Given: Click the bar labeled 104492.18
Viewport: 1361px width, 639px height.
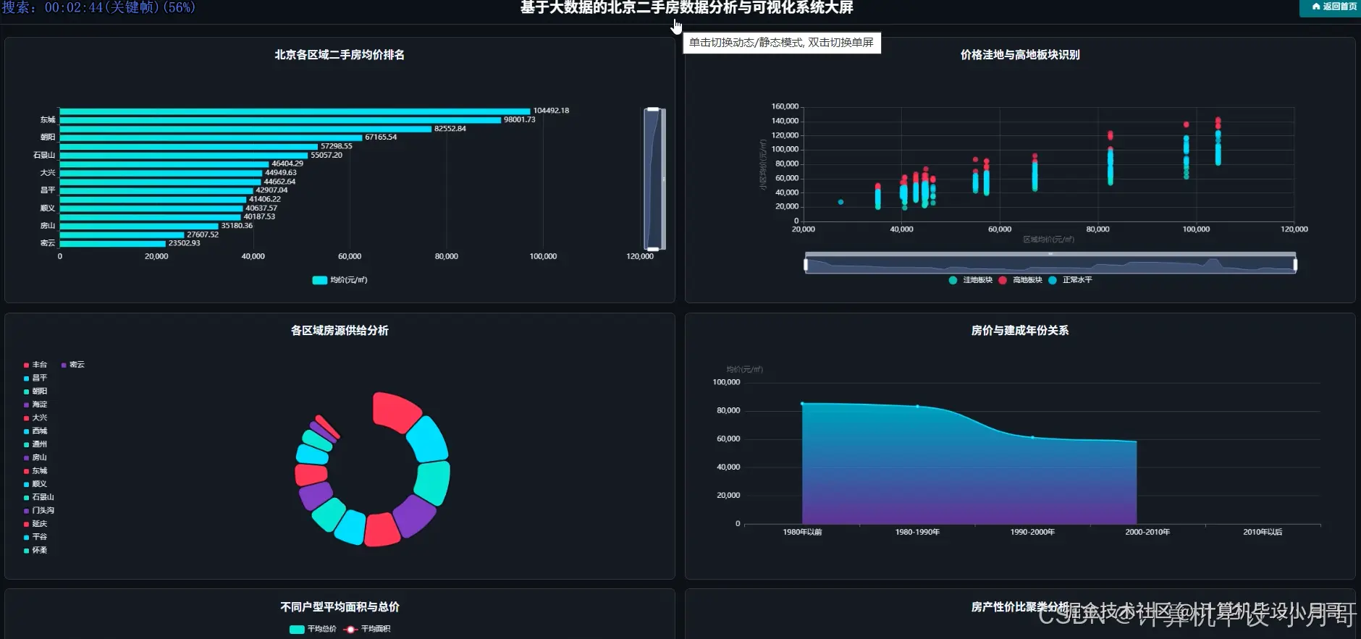Looking at the screenshot, I should [x=295, y=111].
